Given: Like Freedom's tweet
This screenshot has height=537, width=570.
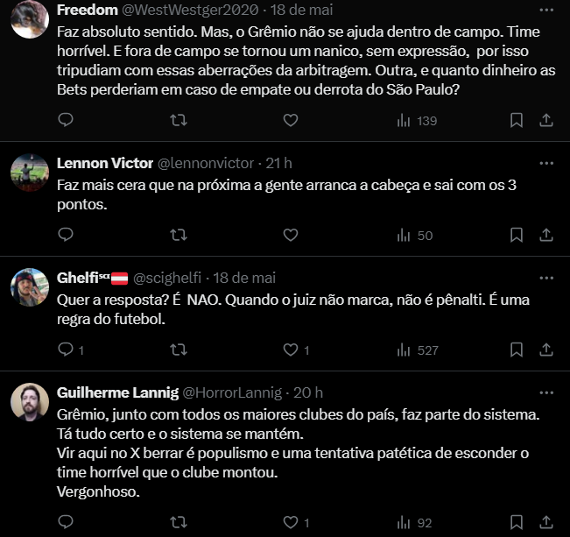Looking at the screenshot, I should pos(292,120).
